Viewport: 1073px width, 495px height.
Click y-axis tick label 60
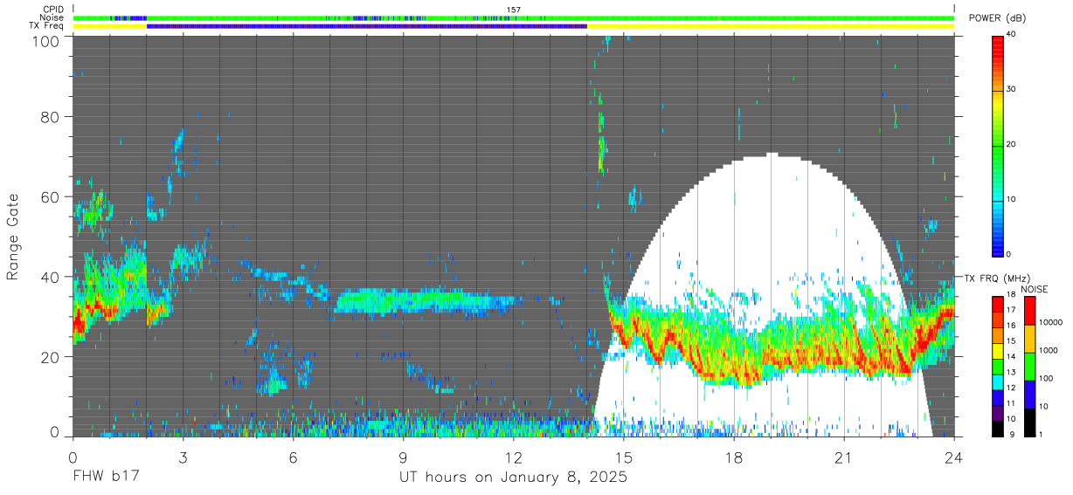52,197
